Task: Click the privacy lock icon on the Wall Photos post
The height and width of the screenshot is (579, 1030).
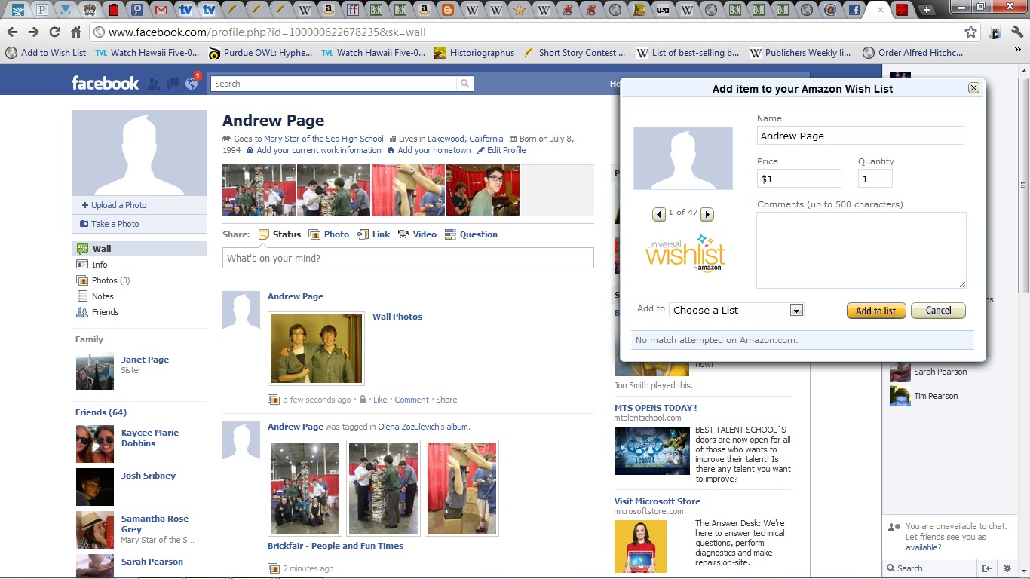Action: (363, 400)
